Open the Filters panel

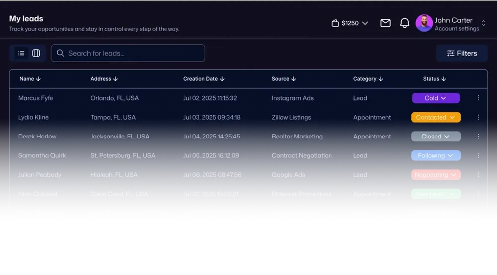[x=462, y=53]
